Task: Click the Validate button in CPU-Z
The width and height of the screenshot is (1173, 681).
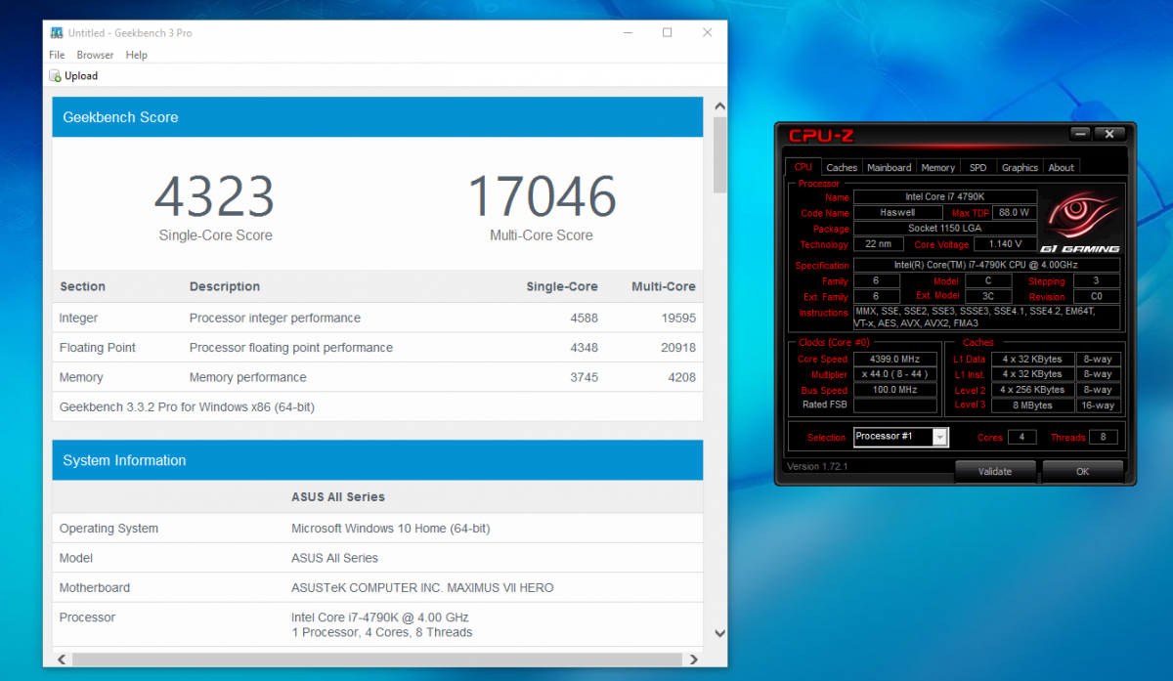Action: click(x=995, y=472)
